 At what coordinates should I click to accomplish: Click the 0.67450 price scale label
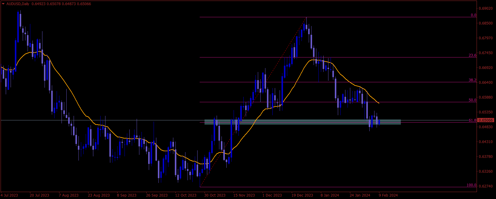click(486, 53)
